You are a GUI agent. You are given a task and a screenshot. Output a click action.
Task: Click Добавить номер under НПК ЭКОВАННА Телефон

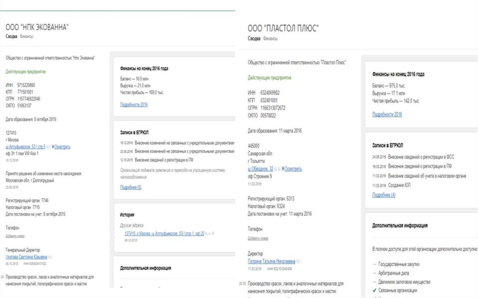pos(15,236)
